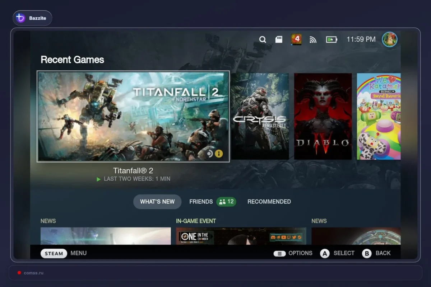This screenshot has width=431, height=287.
Task: Switch to the What's New tab
Action: pyautogui.click(x=157, y=202)
